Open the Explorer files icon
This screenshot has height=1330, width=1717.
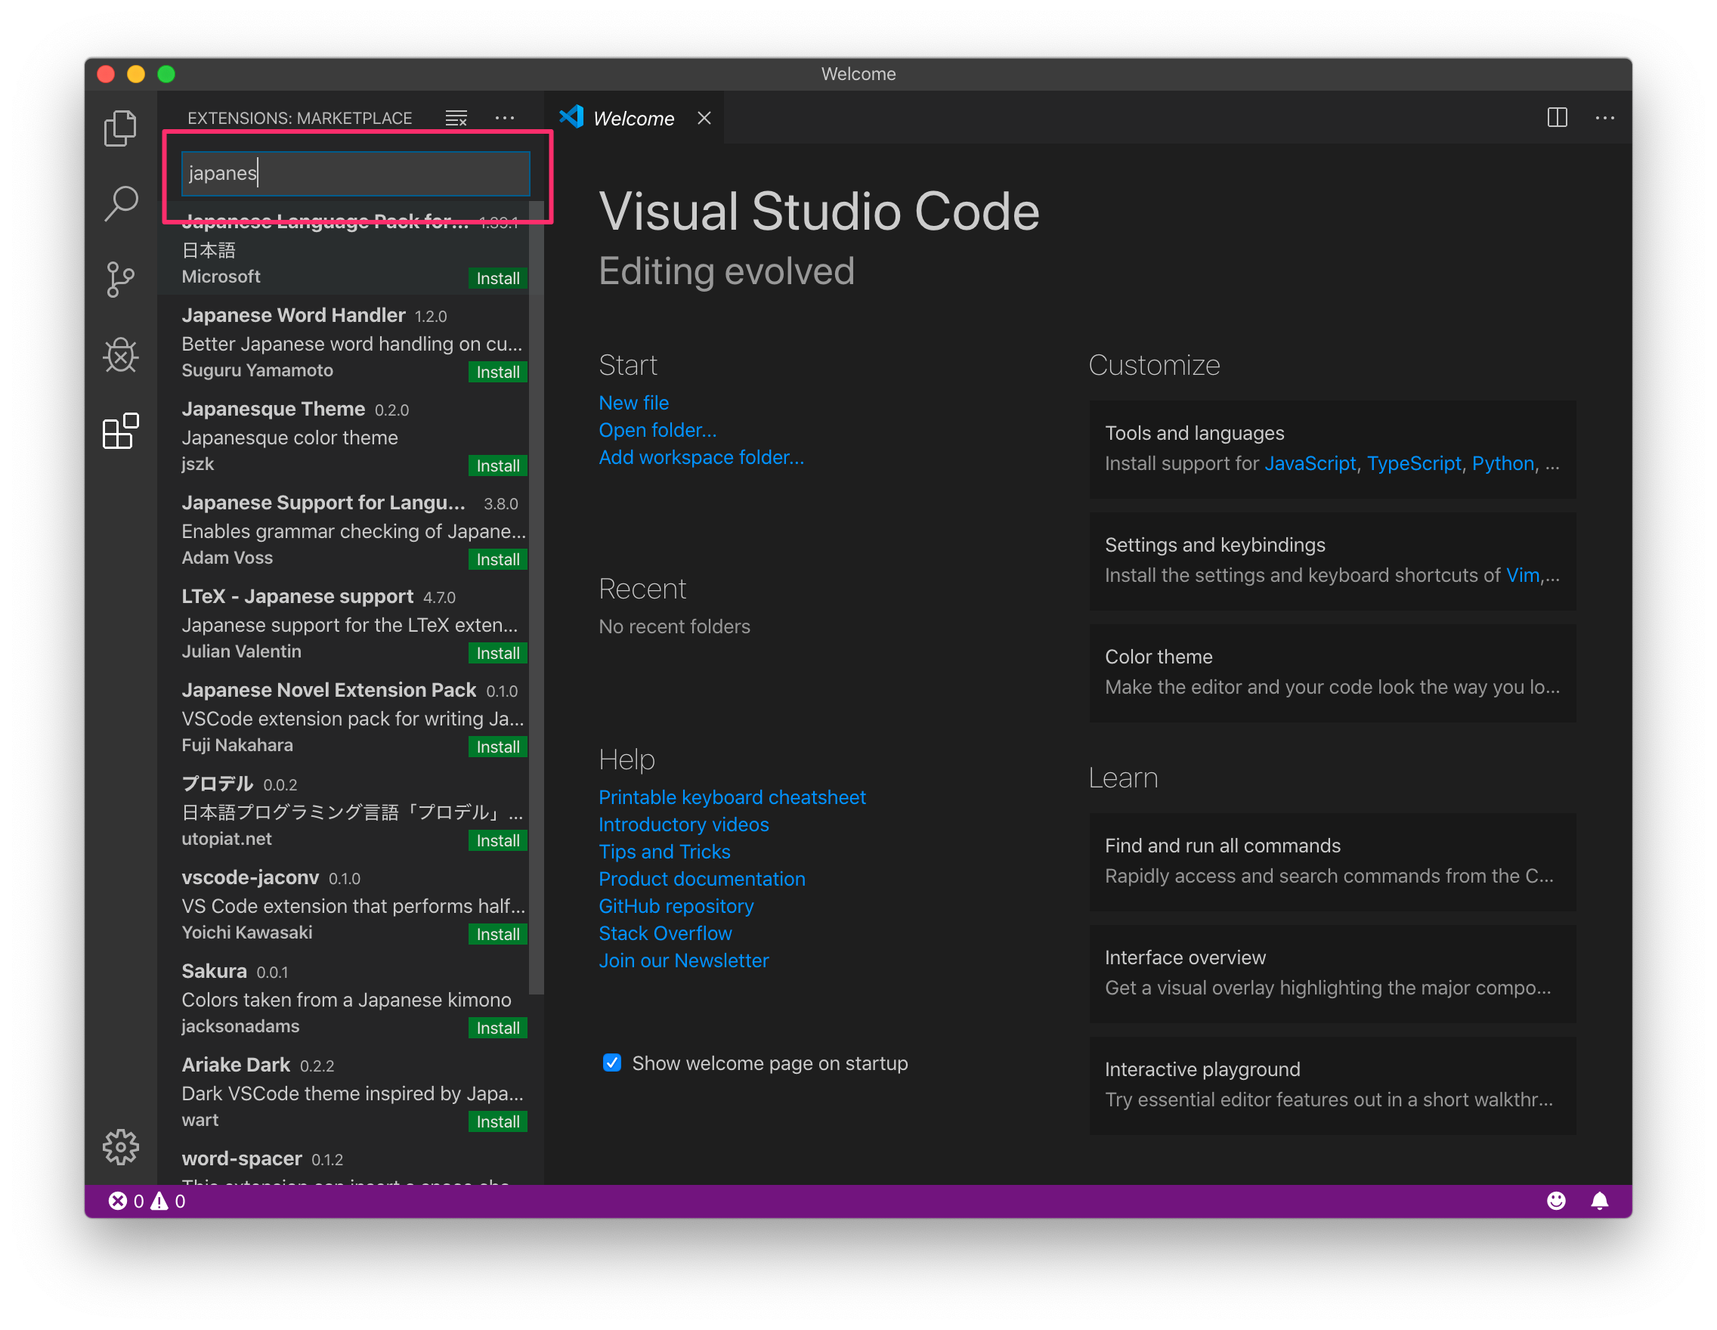click(x=120, y=128)
